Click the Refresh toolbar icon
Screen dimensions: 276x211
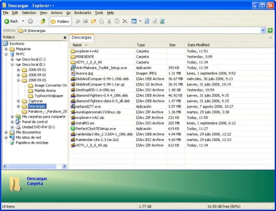coord(162,21)
